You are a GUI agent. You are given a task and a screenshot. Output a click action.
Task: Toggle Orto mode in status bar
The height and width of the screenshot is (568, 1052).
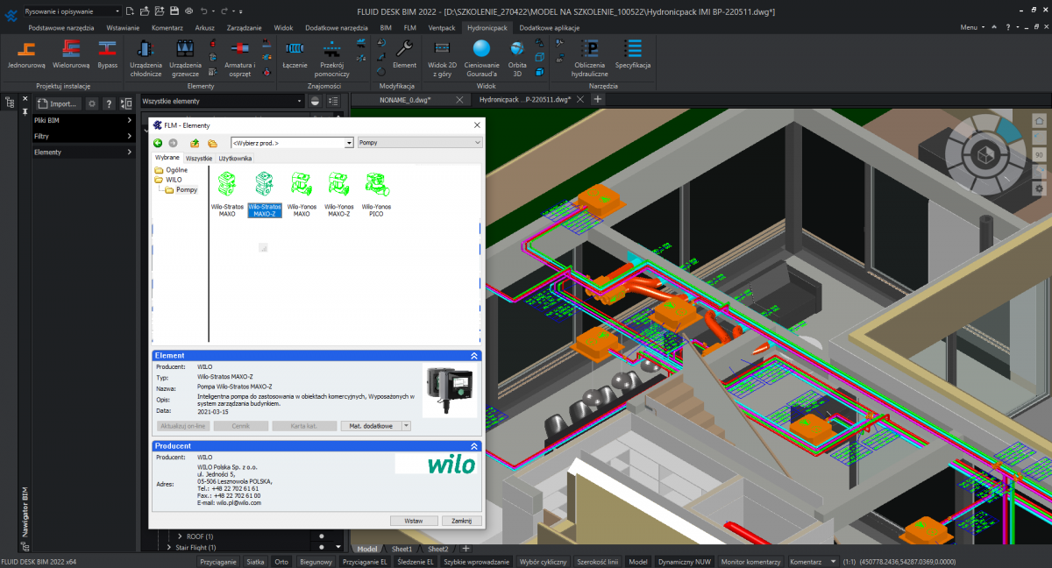coord(281,562)
